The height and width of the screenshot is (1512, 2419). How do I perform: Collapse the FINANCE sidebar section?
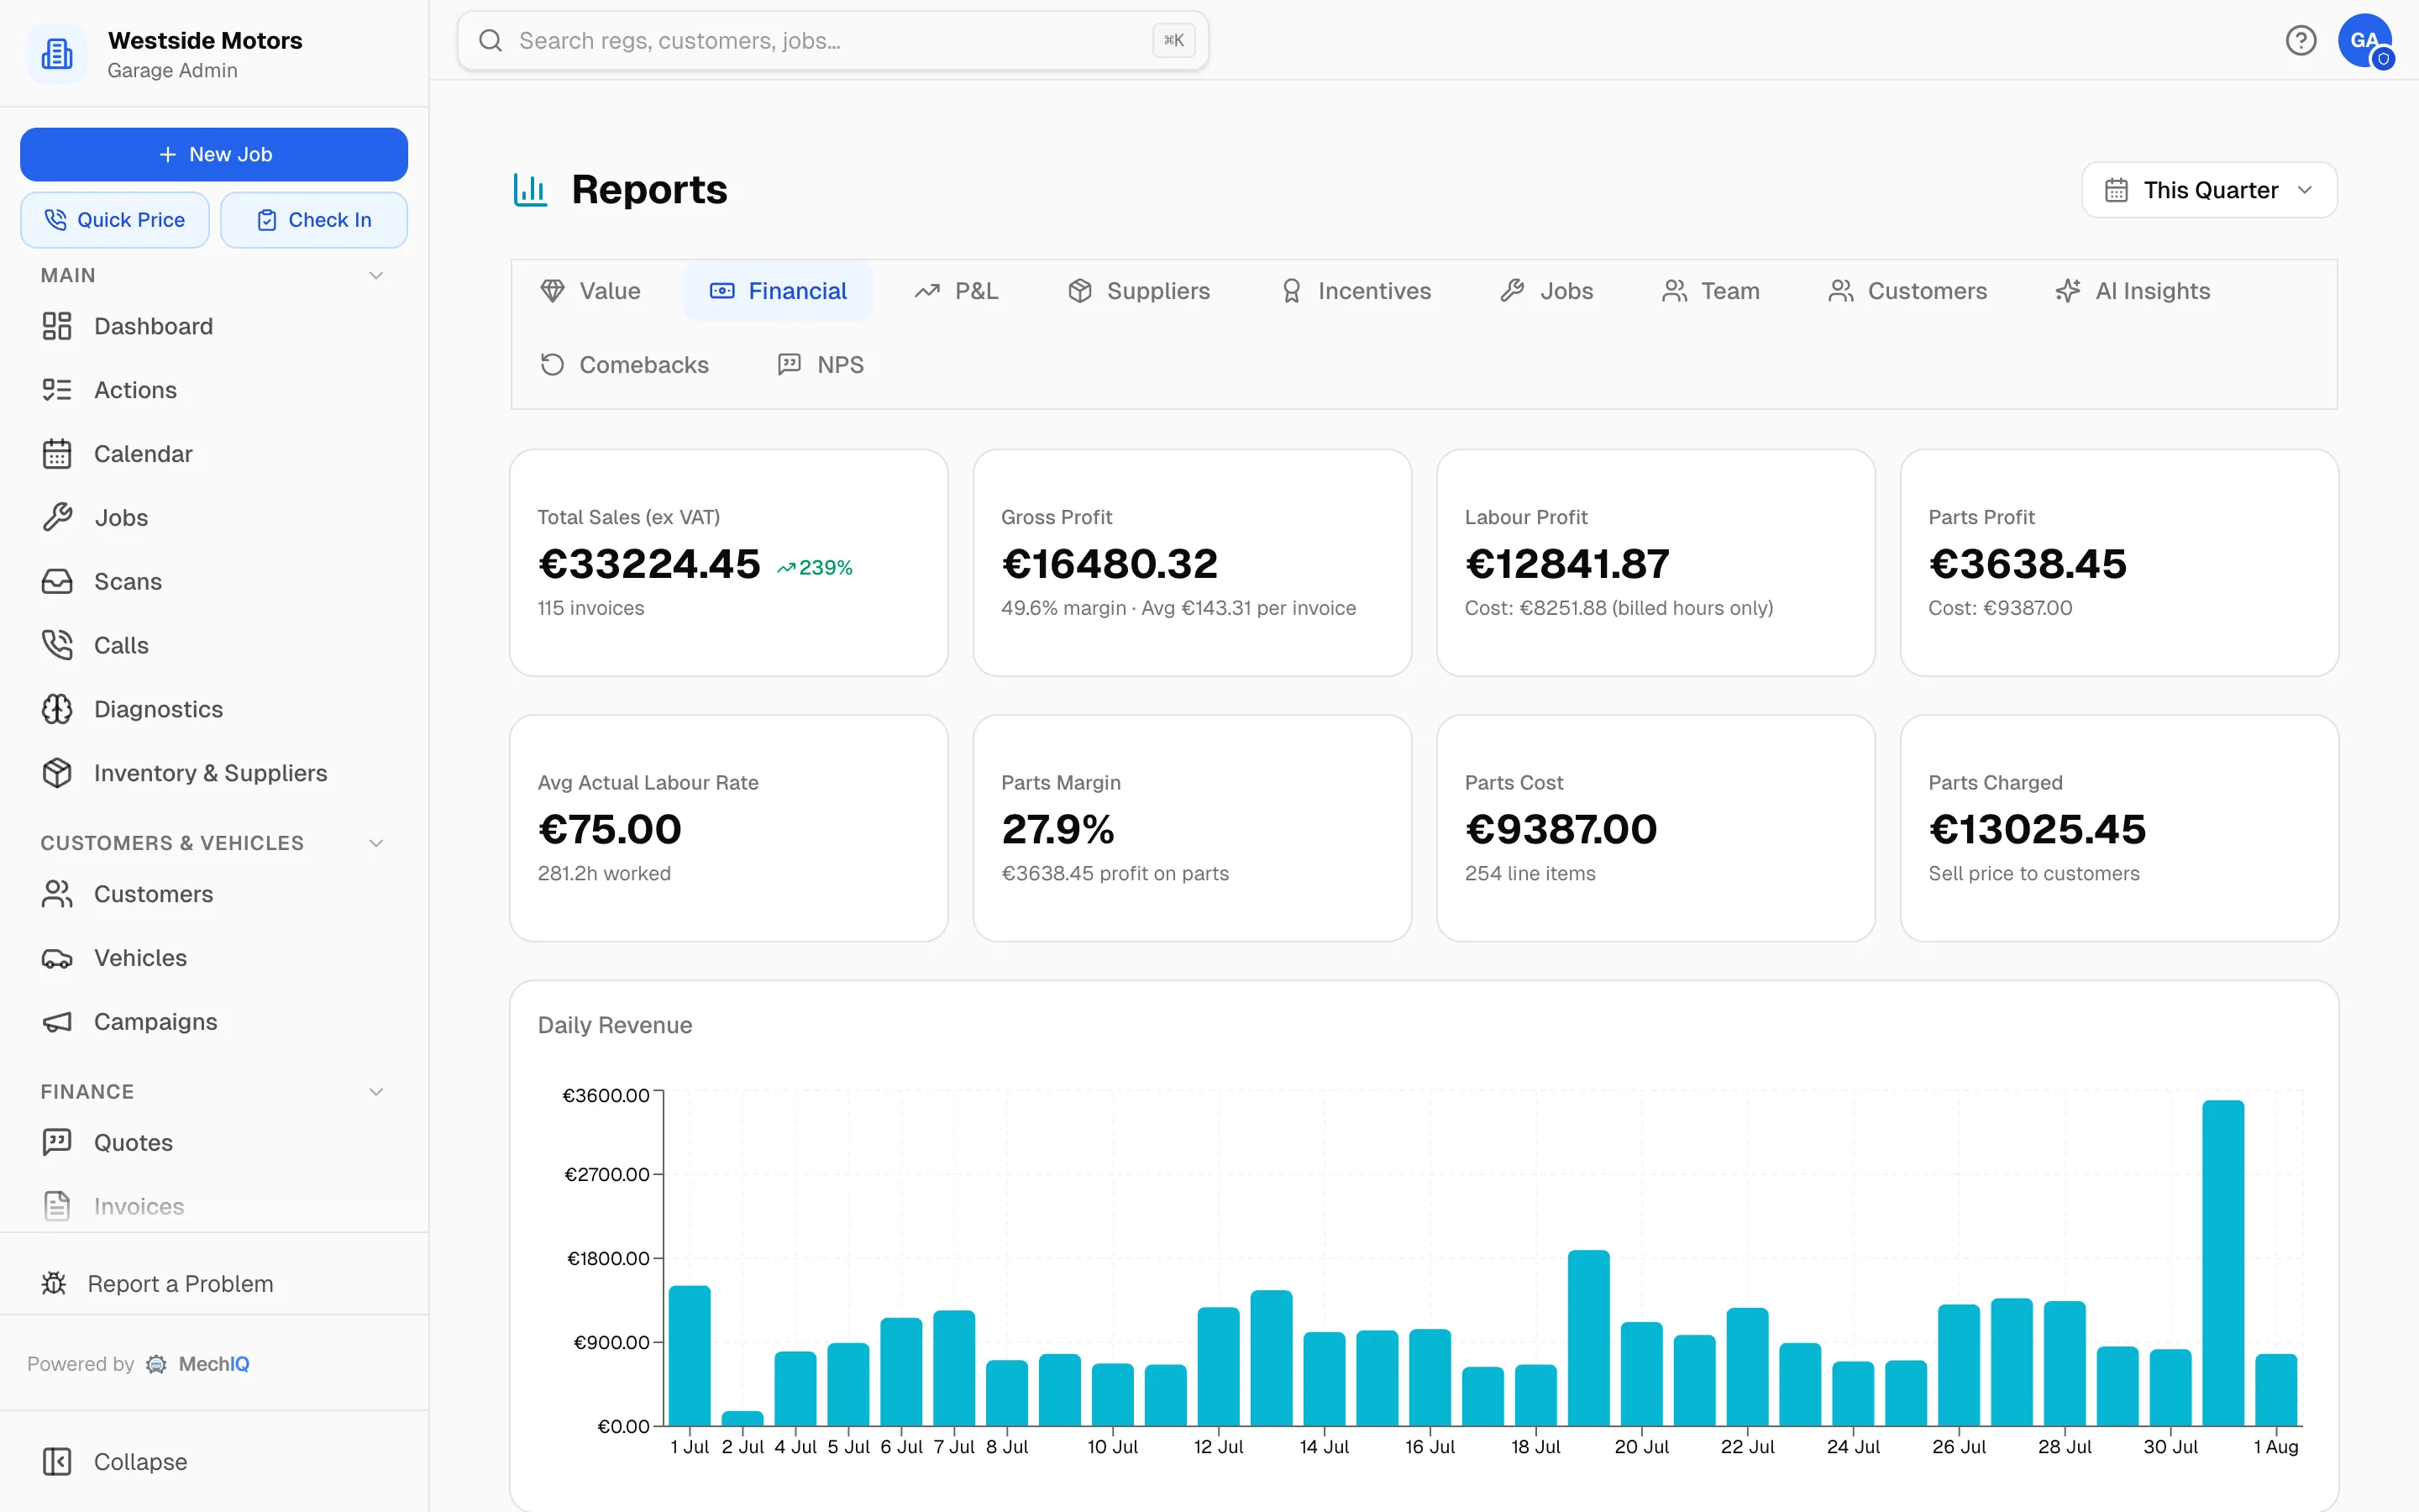tap(375, 1092)
